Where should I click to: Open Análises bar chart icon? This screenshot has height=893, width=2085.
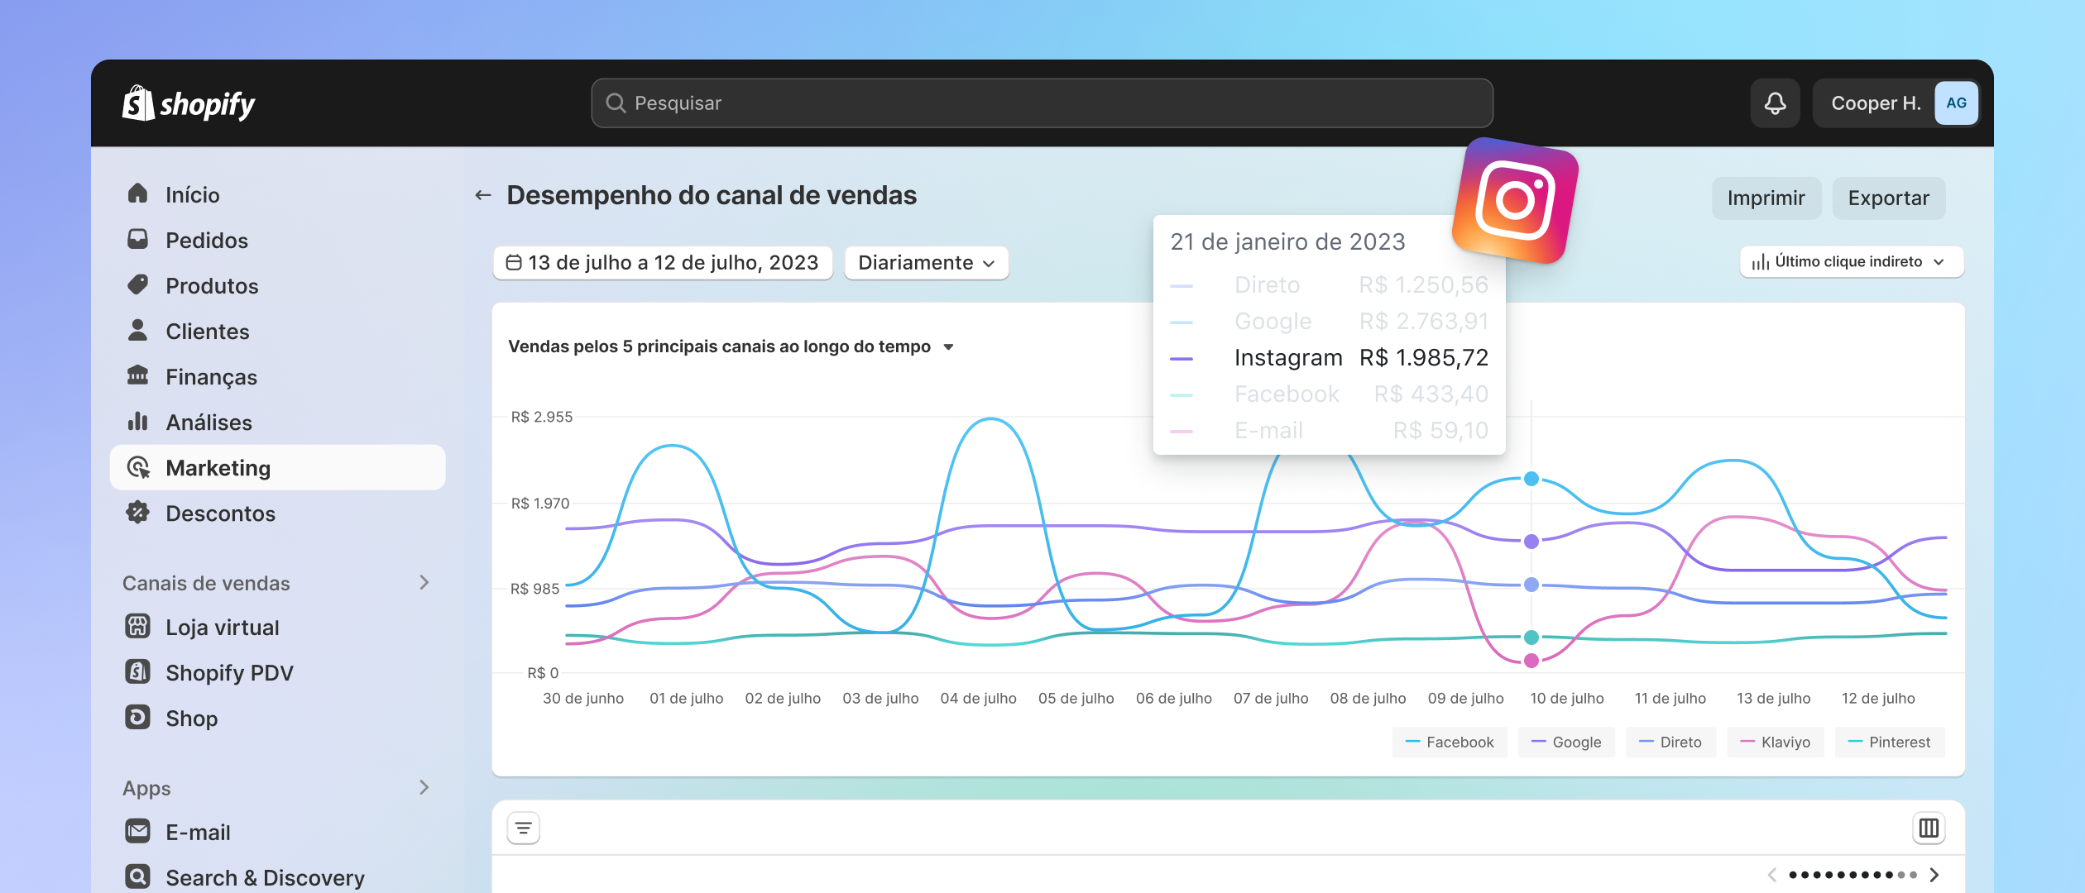tap(138, 421)
